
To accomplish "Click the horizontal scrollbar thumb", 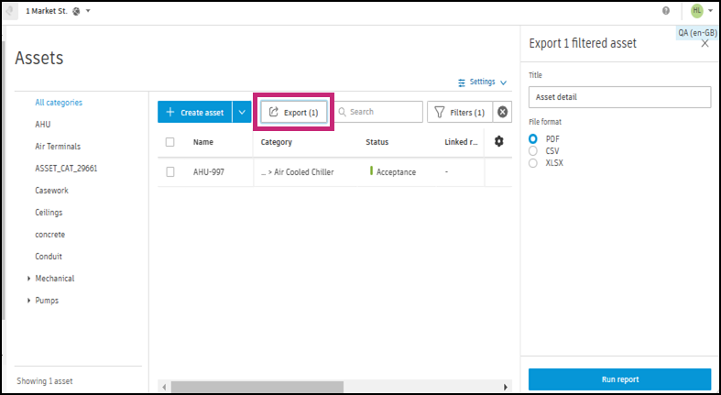I will coord(257,387).
